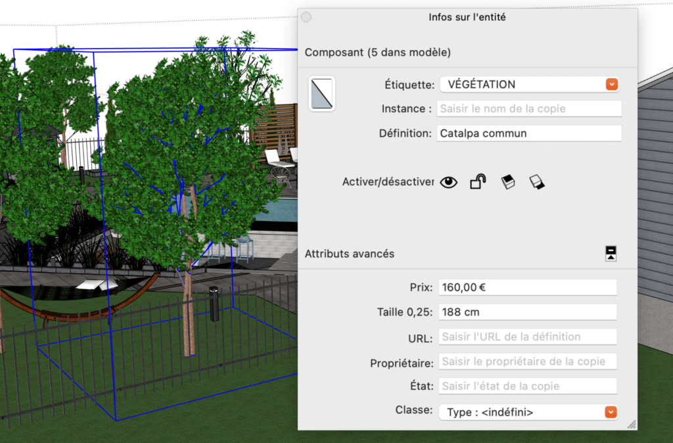
Task: Click the Instance name field
Action: [529, 108]
